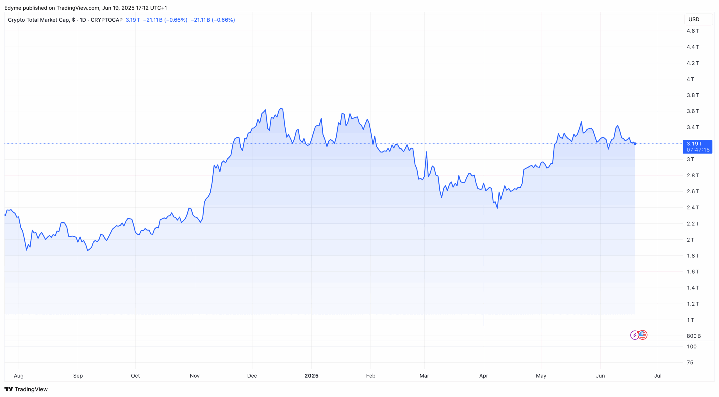Click the 800 B price scale label

[693, 336]
